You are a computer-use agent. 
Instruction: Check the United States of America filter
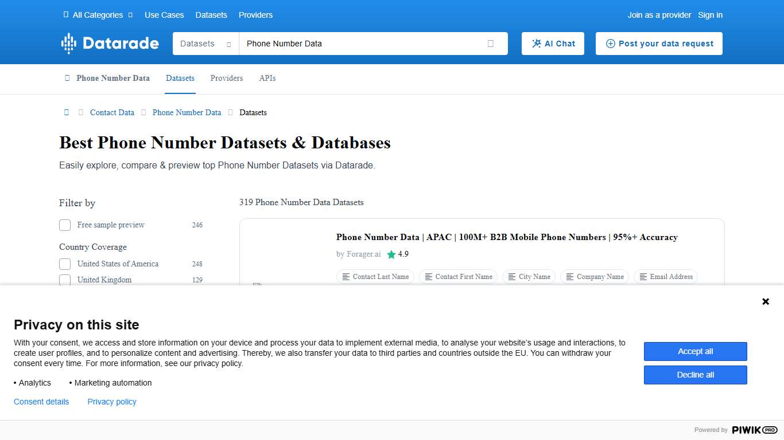pos(65,264)
